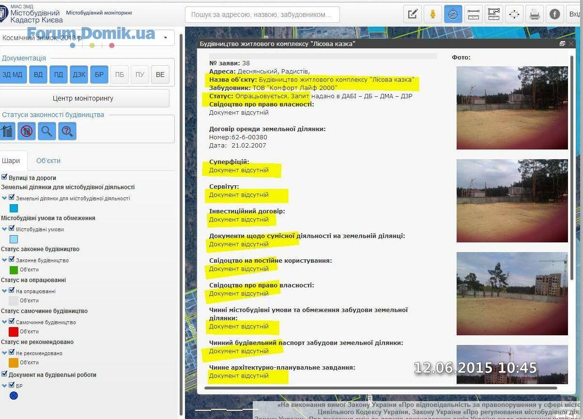Collapse chevron beside БР sublayer
Screen dimensions: 583x419
pos(5,386)
